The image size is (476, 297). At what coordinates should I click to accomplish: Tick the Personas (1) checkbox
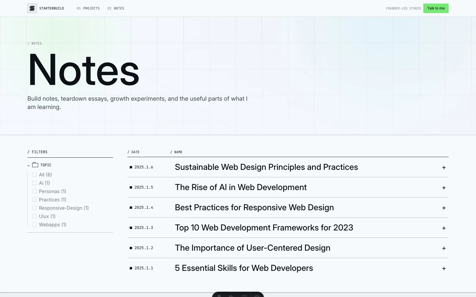tap(35, 191)
